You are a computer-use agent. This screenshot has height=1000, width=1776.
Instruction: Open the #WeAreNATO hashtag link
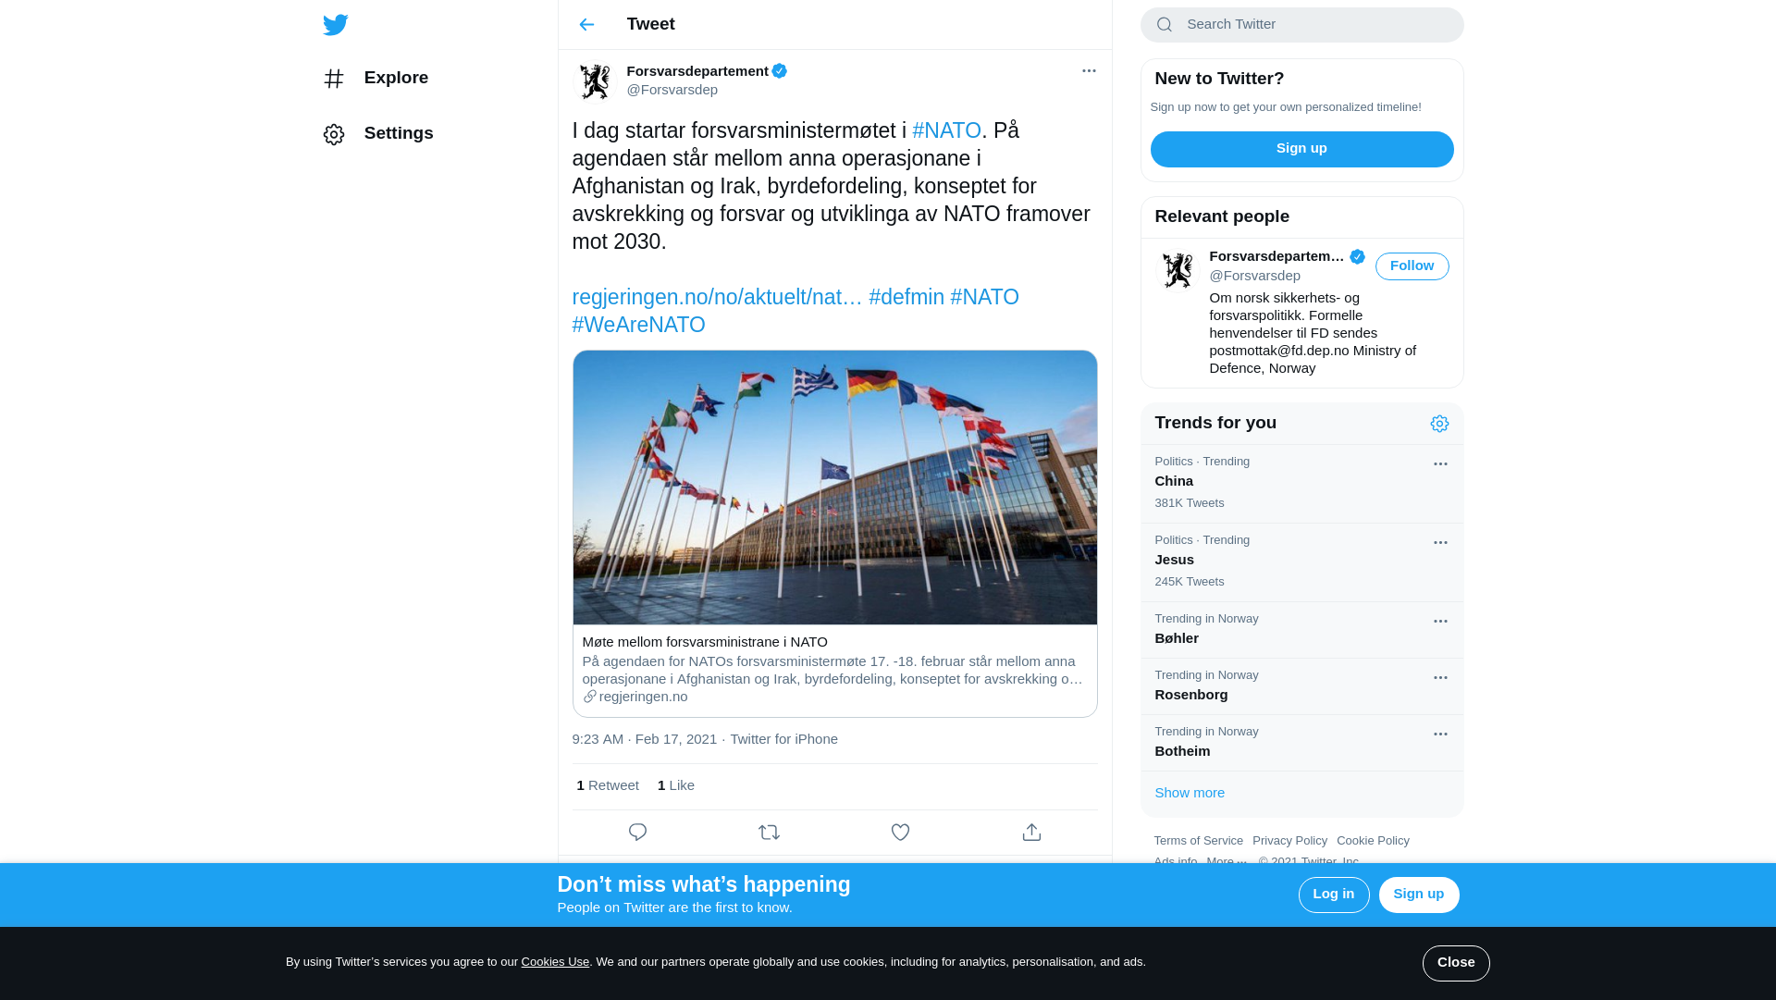pyautogui.click(x=638, y=325)
